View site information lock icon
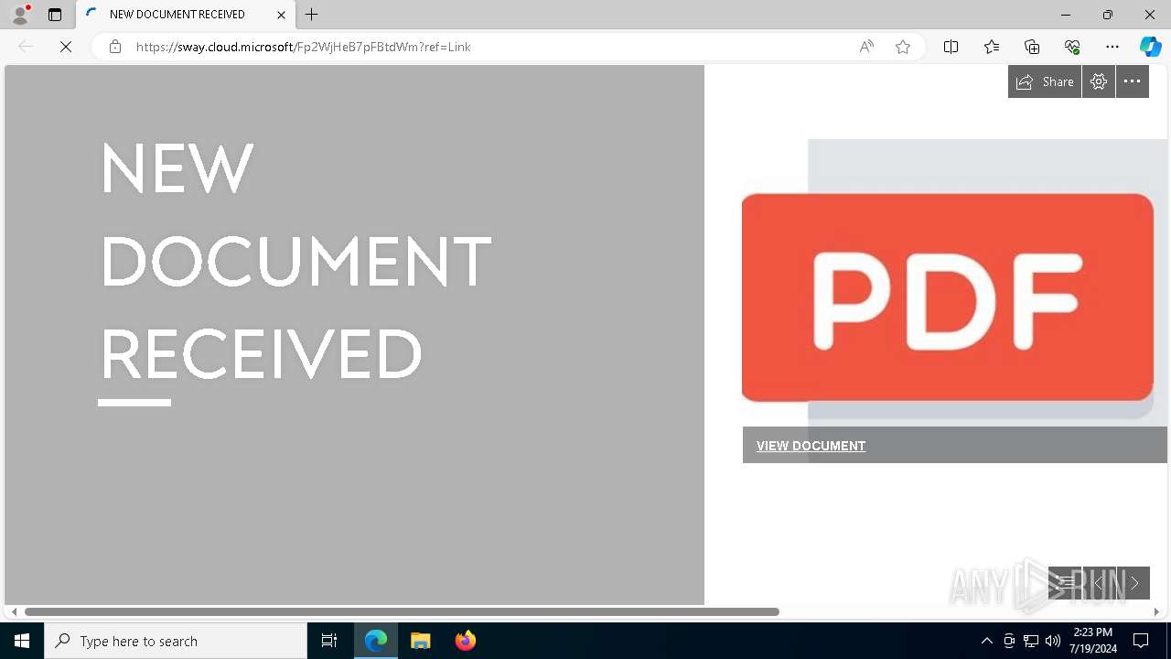The image size is (1171, 659). (x=115, y=47)
